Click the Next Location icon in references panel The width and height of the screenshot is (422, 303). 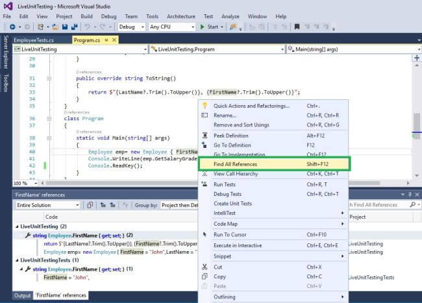coord(112,205)
